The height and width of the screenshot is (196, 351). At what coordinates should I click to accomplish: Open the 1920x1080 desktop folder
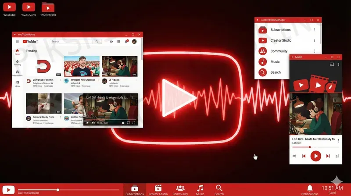48,9
